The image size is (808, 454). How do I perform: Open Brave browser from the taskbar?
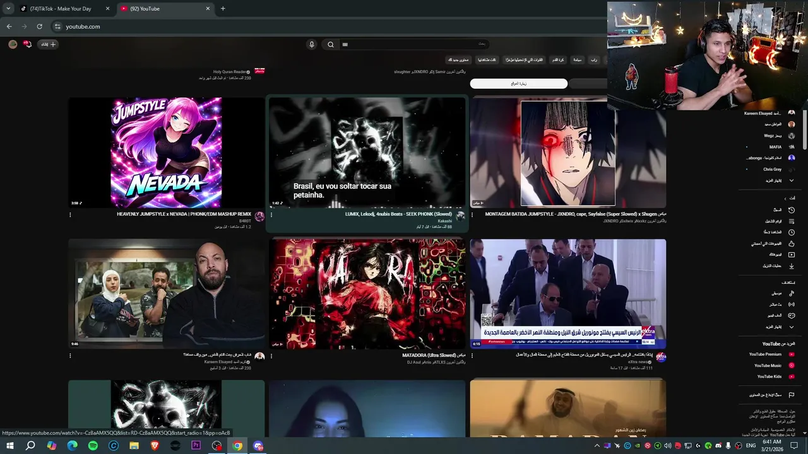point(155,446)
